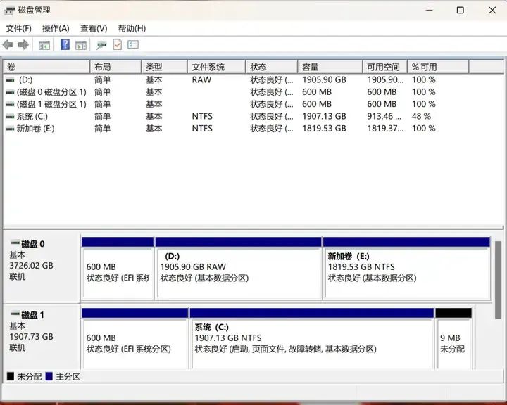Screen dimensions: 507x405
Task: Open Help via blue question mark icon
Action: pos(65,44)
